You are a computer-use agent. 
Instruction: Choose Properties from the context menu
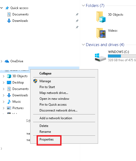47,139
